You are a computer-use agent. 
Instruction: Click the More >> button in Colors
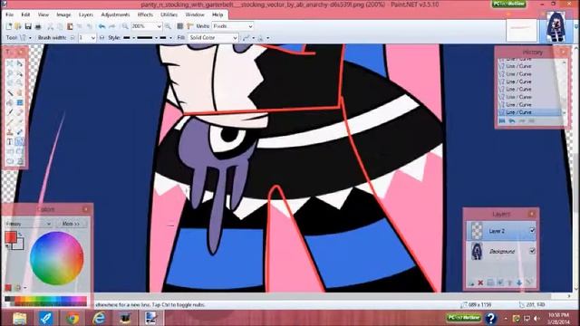click(x=71, y=224)
